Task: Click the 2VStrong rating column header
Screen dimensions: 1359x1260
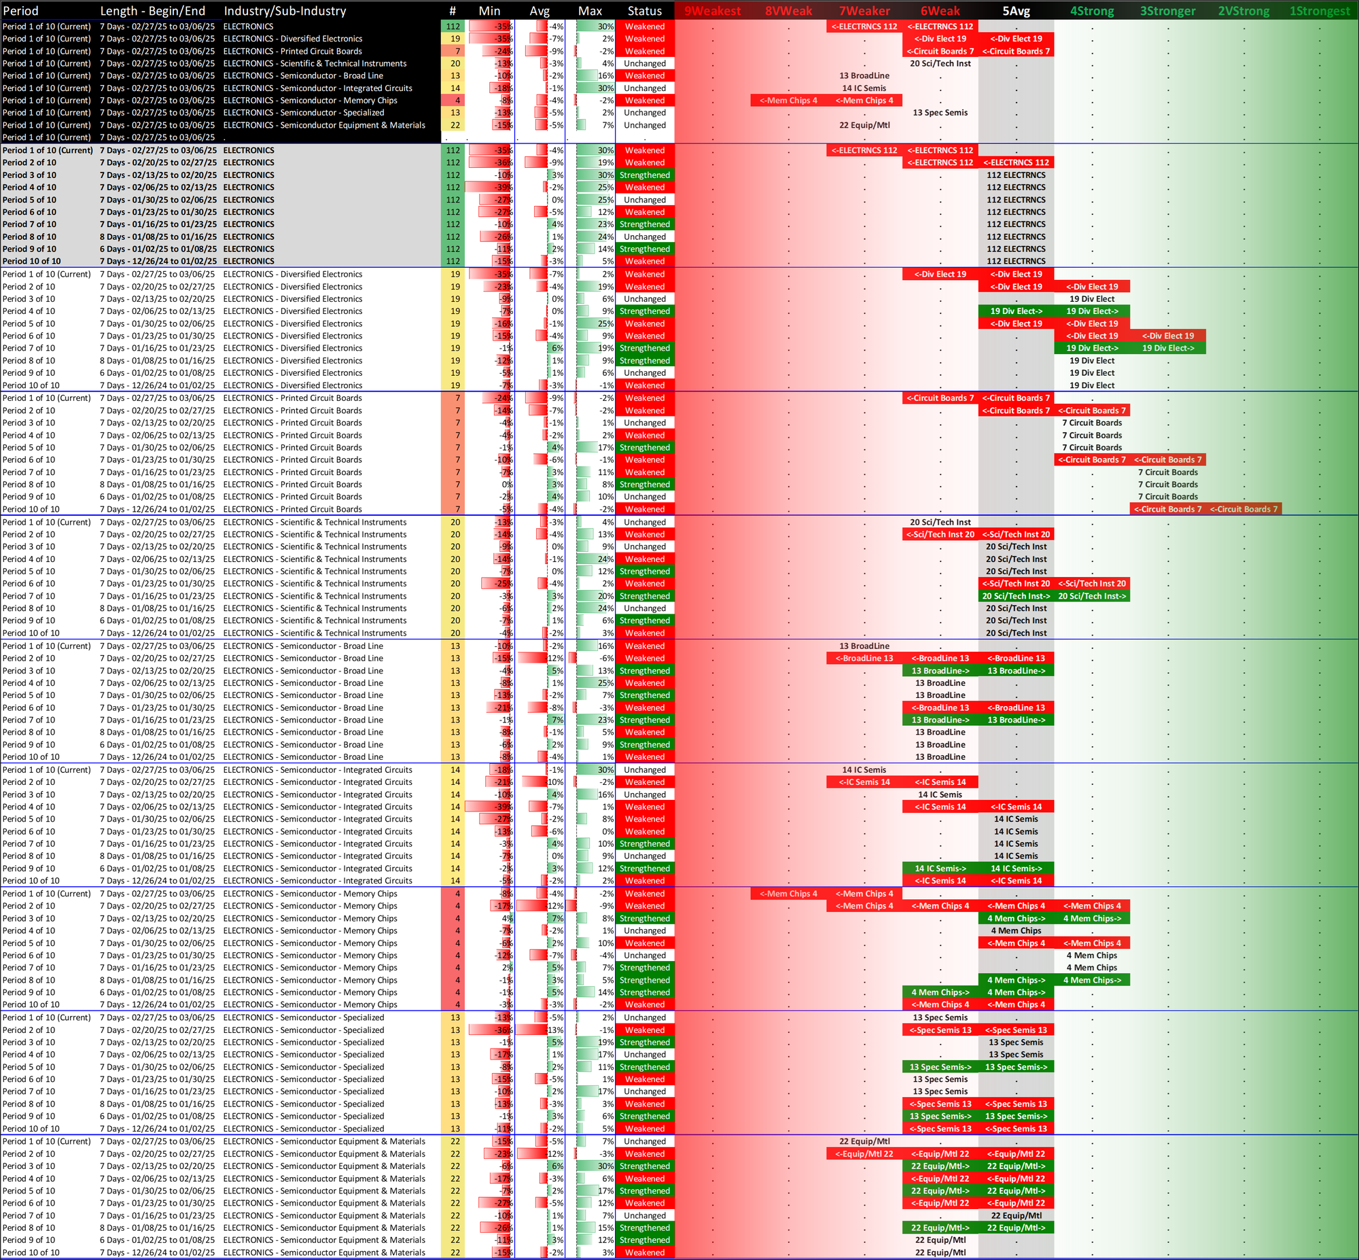Action: (x=1243, y=11)
